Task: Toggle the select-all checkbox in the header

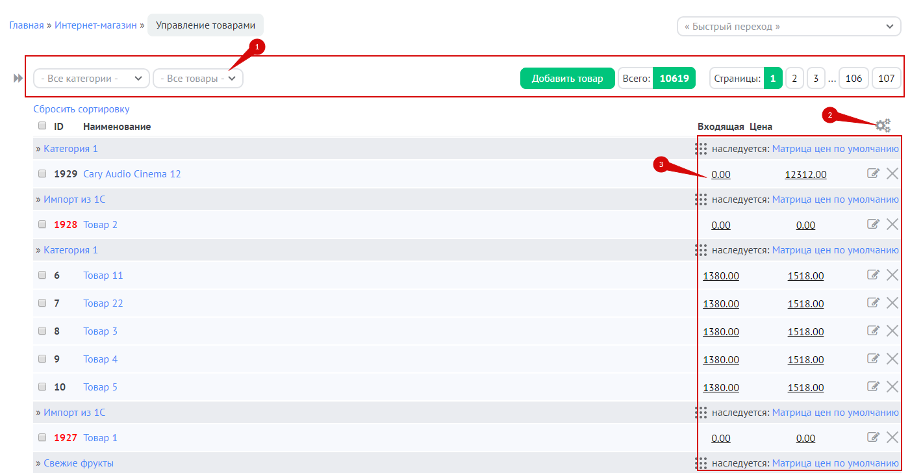Action: tap(42, 126)
